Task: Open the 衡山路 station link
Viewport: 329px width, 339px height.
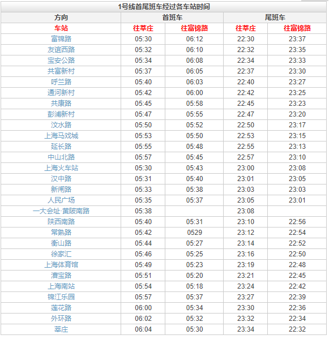Action: pos(61,243)
